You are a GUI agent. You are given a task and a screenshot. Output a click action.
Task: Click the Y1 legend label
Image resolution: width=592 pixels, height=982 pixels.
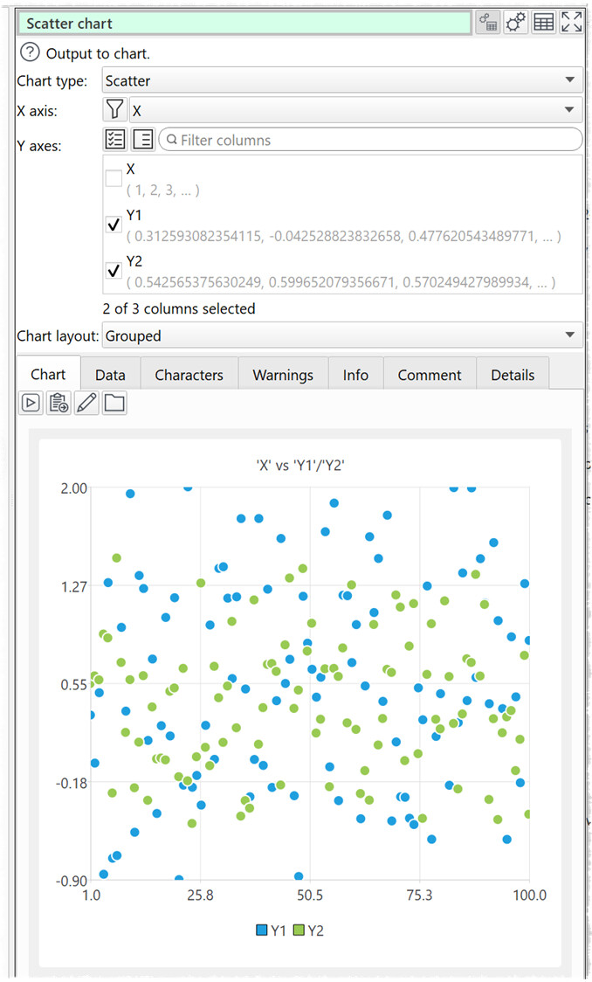click(x=279, y=930)
